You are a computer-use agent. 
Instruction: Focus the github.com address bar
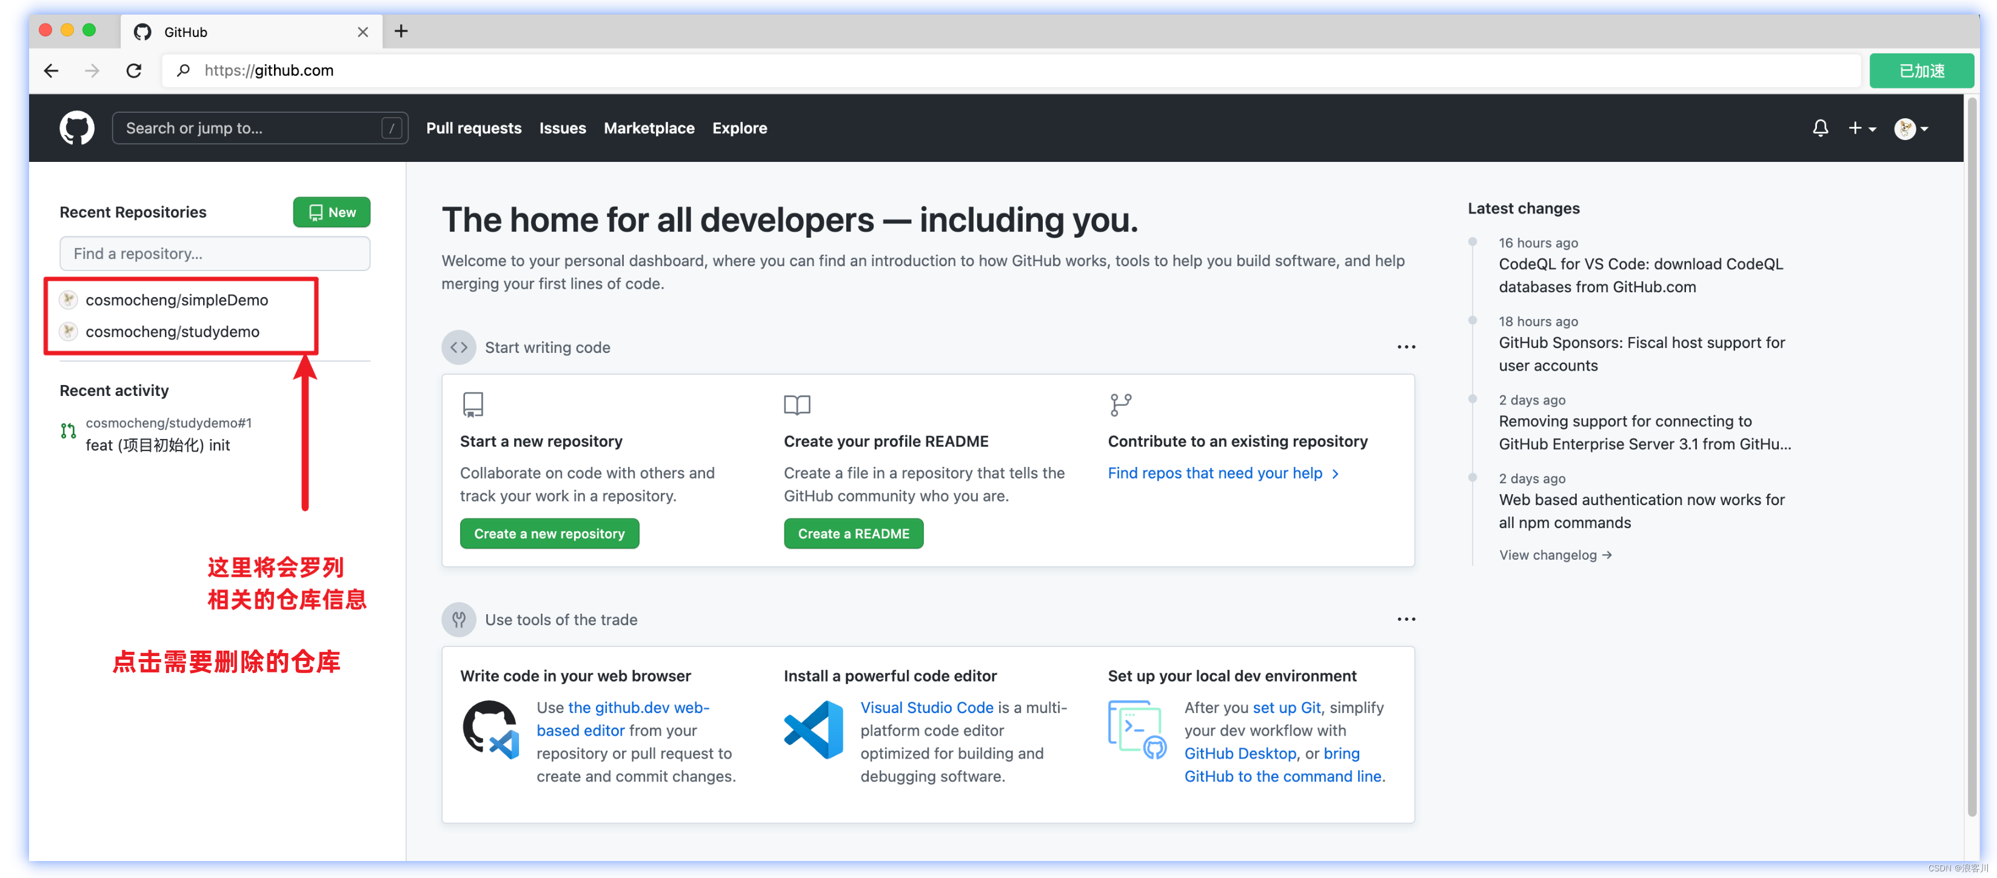pos(1010,70)
